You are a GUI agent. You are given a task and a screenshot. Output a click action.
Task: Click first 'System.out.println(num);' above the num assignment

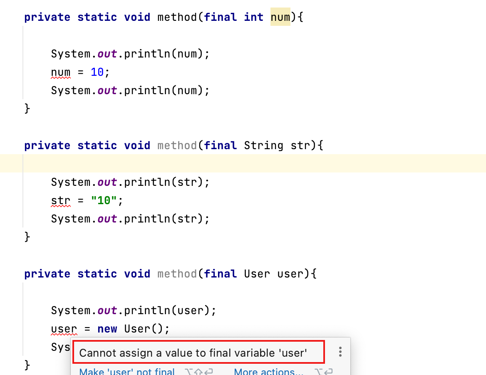click(x=130, y=54)
